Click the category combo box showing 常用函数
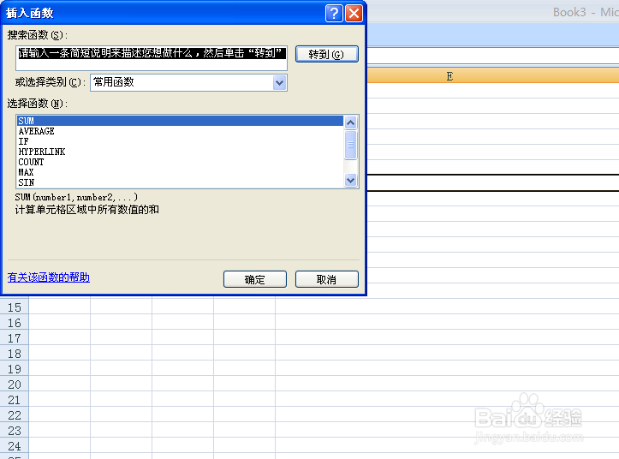Screen dimensions: 619x459 pos(188,82)
